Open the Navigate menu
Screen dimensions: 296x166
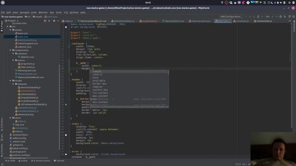click(x=25, y=12)
